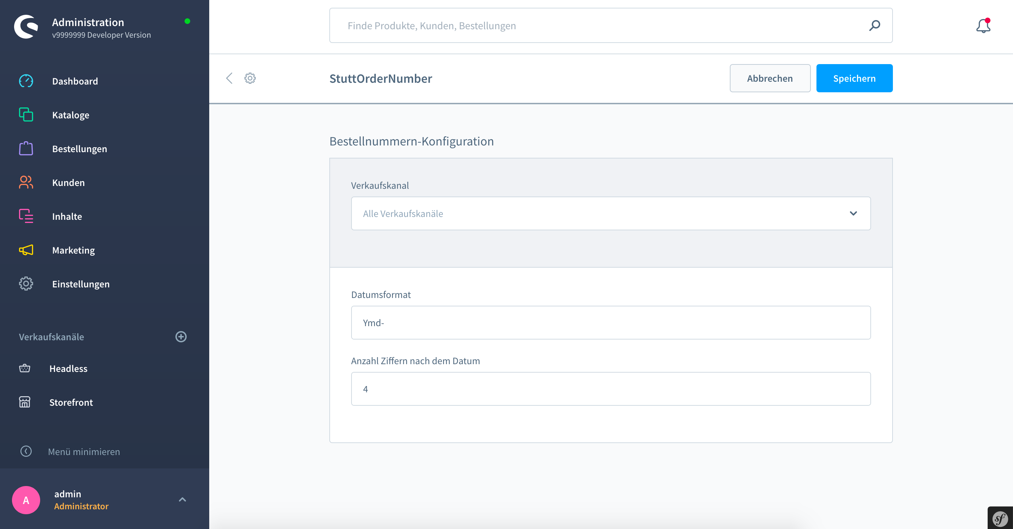Click the Kunden navigation icon
This screenshot has height=529, width=1013.
25,182
